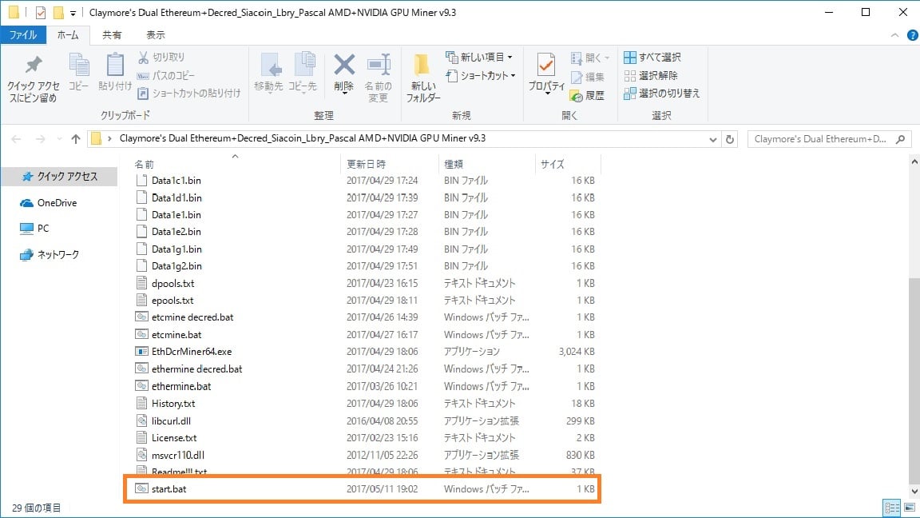Viewport: 920px width, 518px height.
Task: Collapse the ribbon with chevron
Action: [x=894, y=35]
